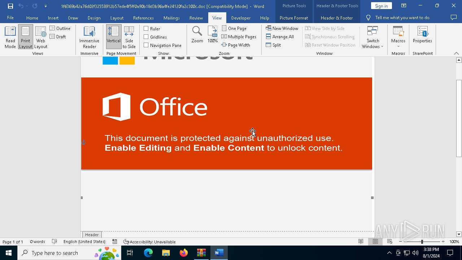Click the vertical scrollbar thumb
The width and height of the screenshot is (462, 260).
[459, 118]
